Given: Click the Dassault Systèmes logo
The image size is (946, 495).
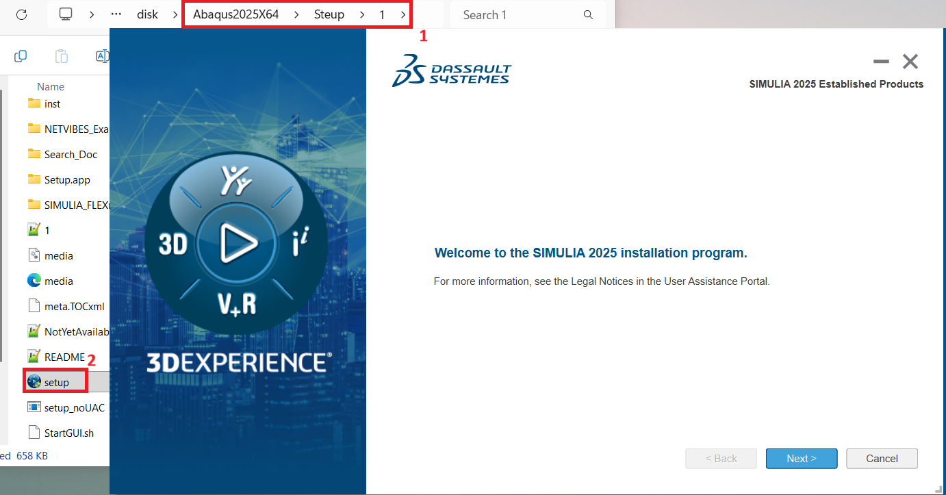Looking at the screenshot, I should coord(451,70).
